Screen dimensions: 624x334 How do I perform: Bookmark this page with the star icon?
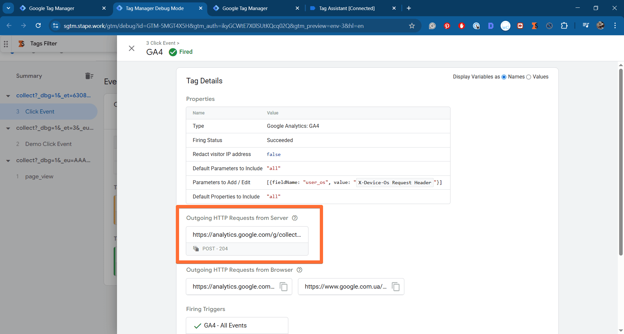[x=412, y=26]
